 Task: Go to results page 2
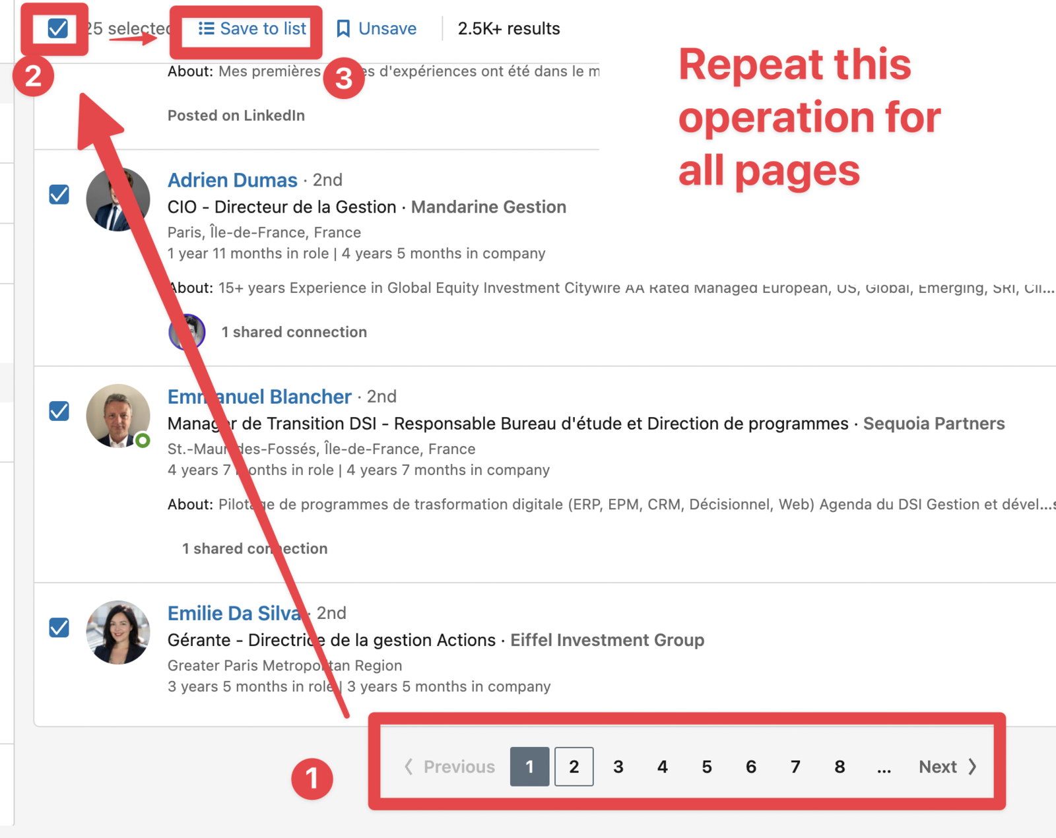click(x=574, y=767)
